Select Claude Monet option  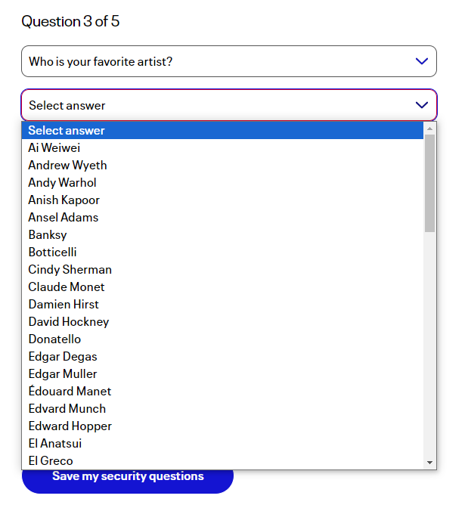click(67, 287)
